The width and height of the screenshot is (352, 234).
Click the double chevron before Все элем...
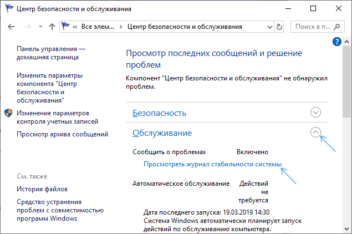click(x=75, y=27)
